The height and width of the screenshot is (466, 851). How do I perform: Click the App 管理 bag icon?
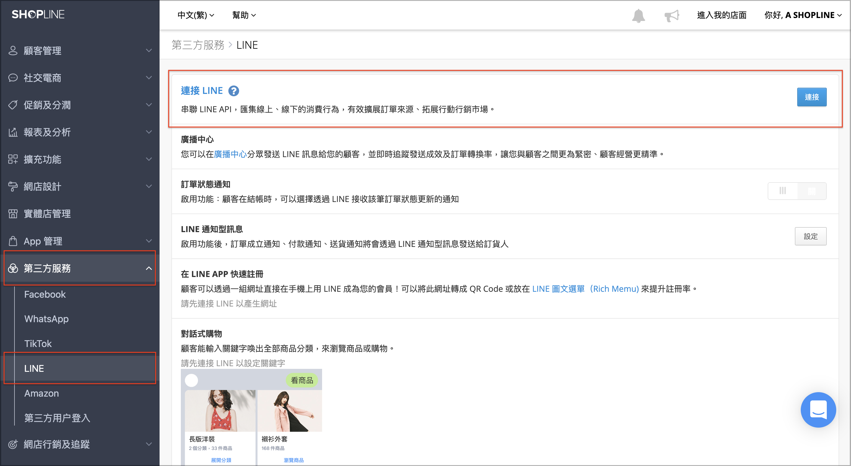click(x=13, y=241)
